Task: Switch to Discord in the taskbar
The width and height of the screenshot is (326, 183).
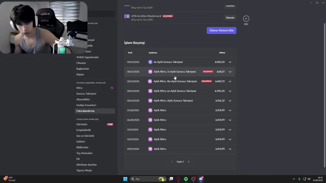Action: [201, 179]
